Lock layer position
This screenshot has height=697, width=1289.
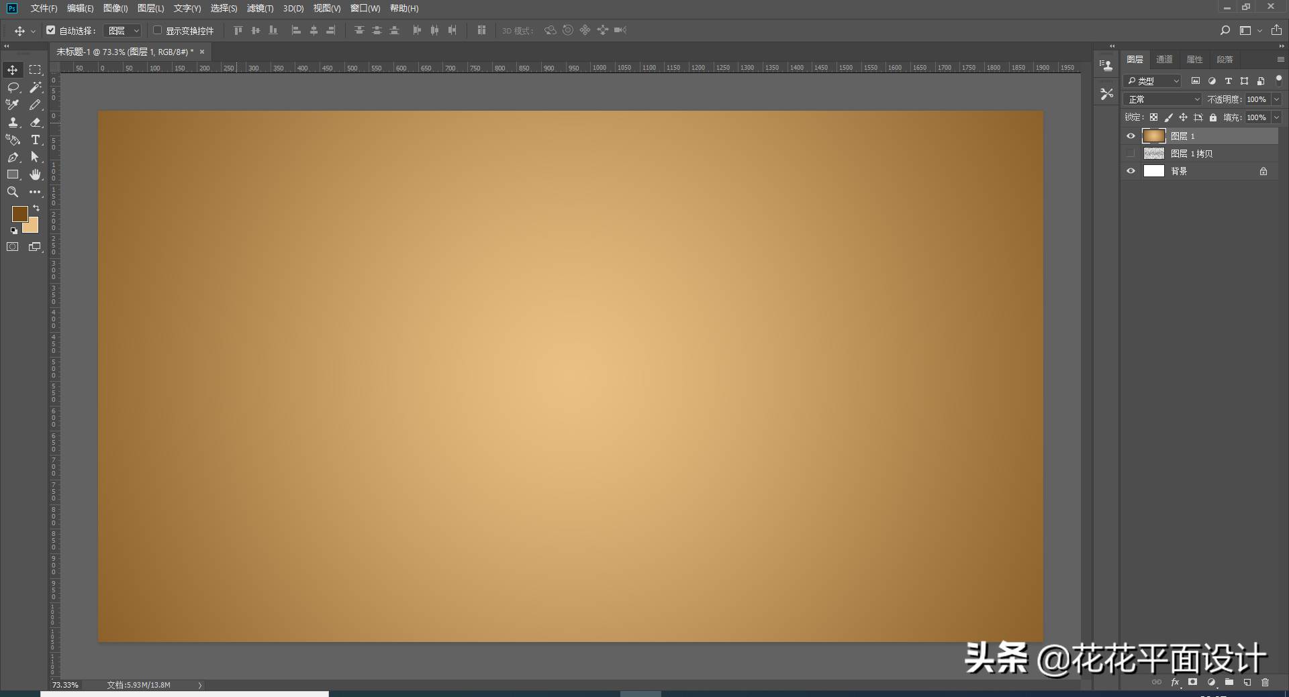1183,117
